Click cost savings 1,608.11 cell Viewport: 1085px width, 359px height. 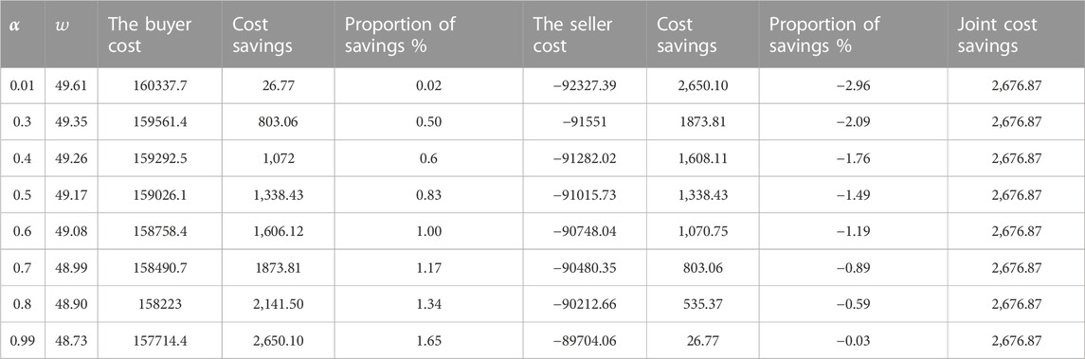tap(703, 158)
